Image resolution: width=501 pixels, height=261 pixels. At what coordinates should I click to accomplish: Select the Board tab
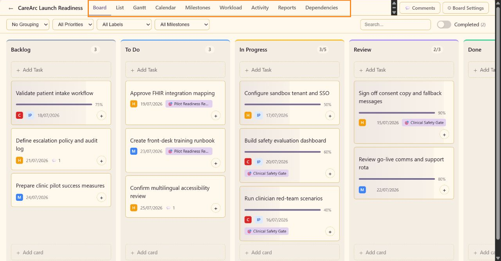click(x=100, y=8)
